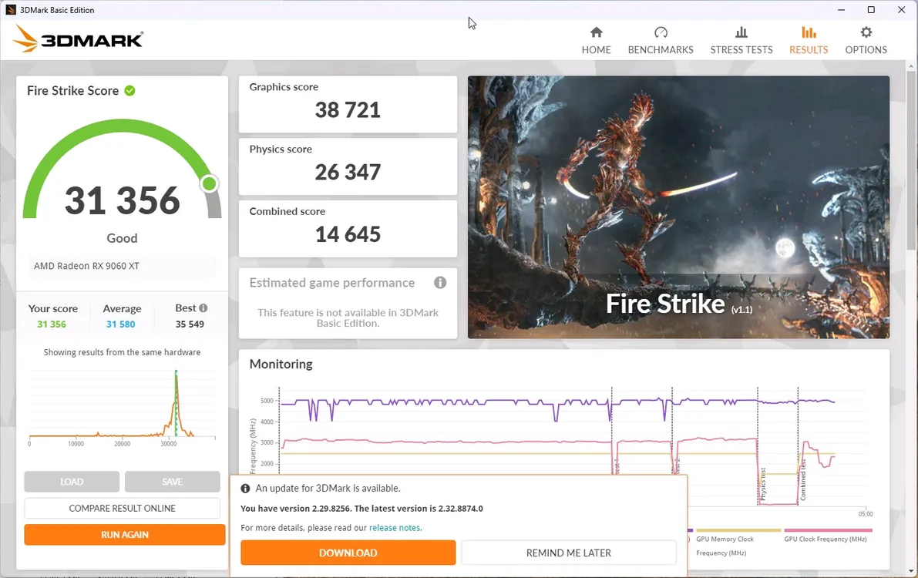The width and height of the screenshot is (918, 578).
Task: Click the Fire Strike preview image
Action: tap(678, 207)
